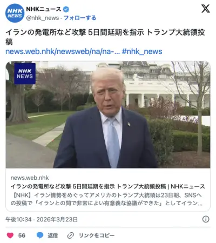Open the info circle icon

point(206,219)
